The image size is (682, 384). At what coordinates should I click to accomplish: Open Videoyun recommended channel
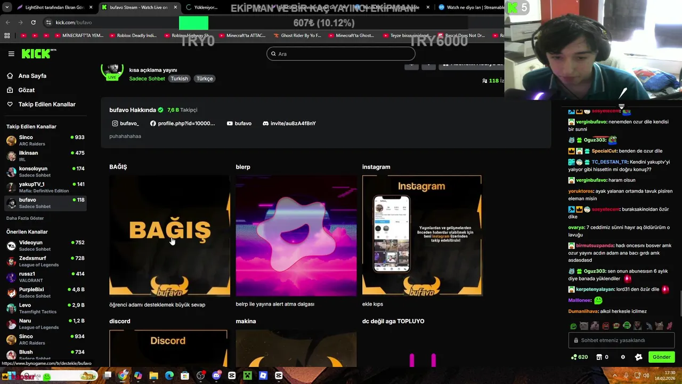click(x=45, y=246)
